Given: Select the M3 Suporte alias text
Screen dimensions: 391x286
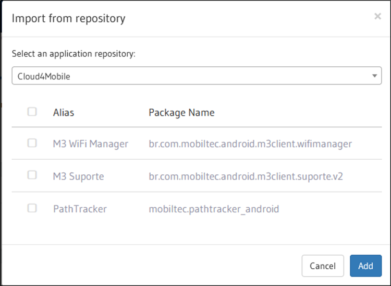Looking at the screenshot, I should [78, 176].
